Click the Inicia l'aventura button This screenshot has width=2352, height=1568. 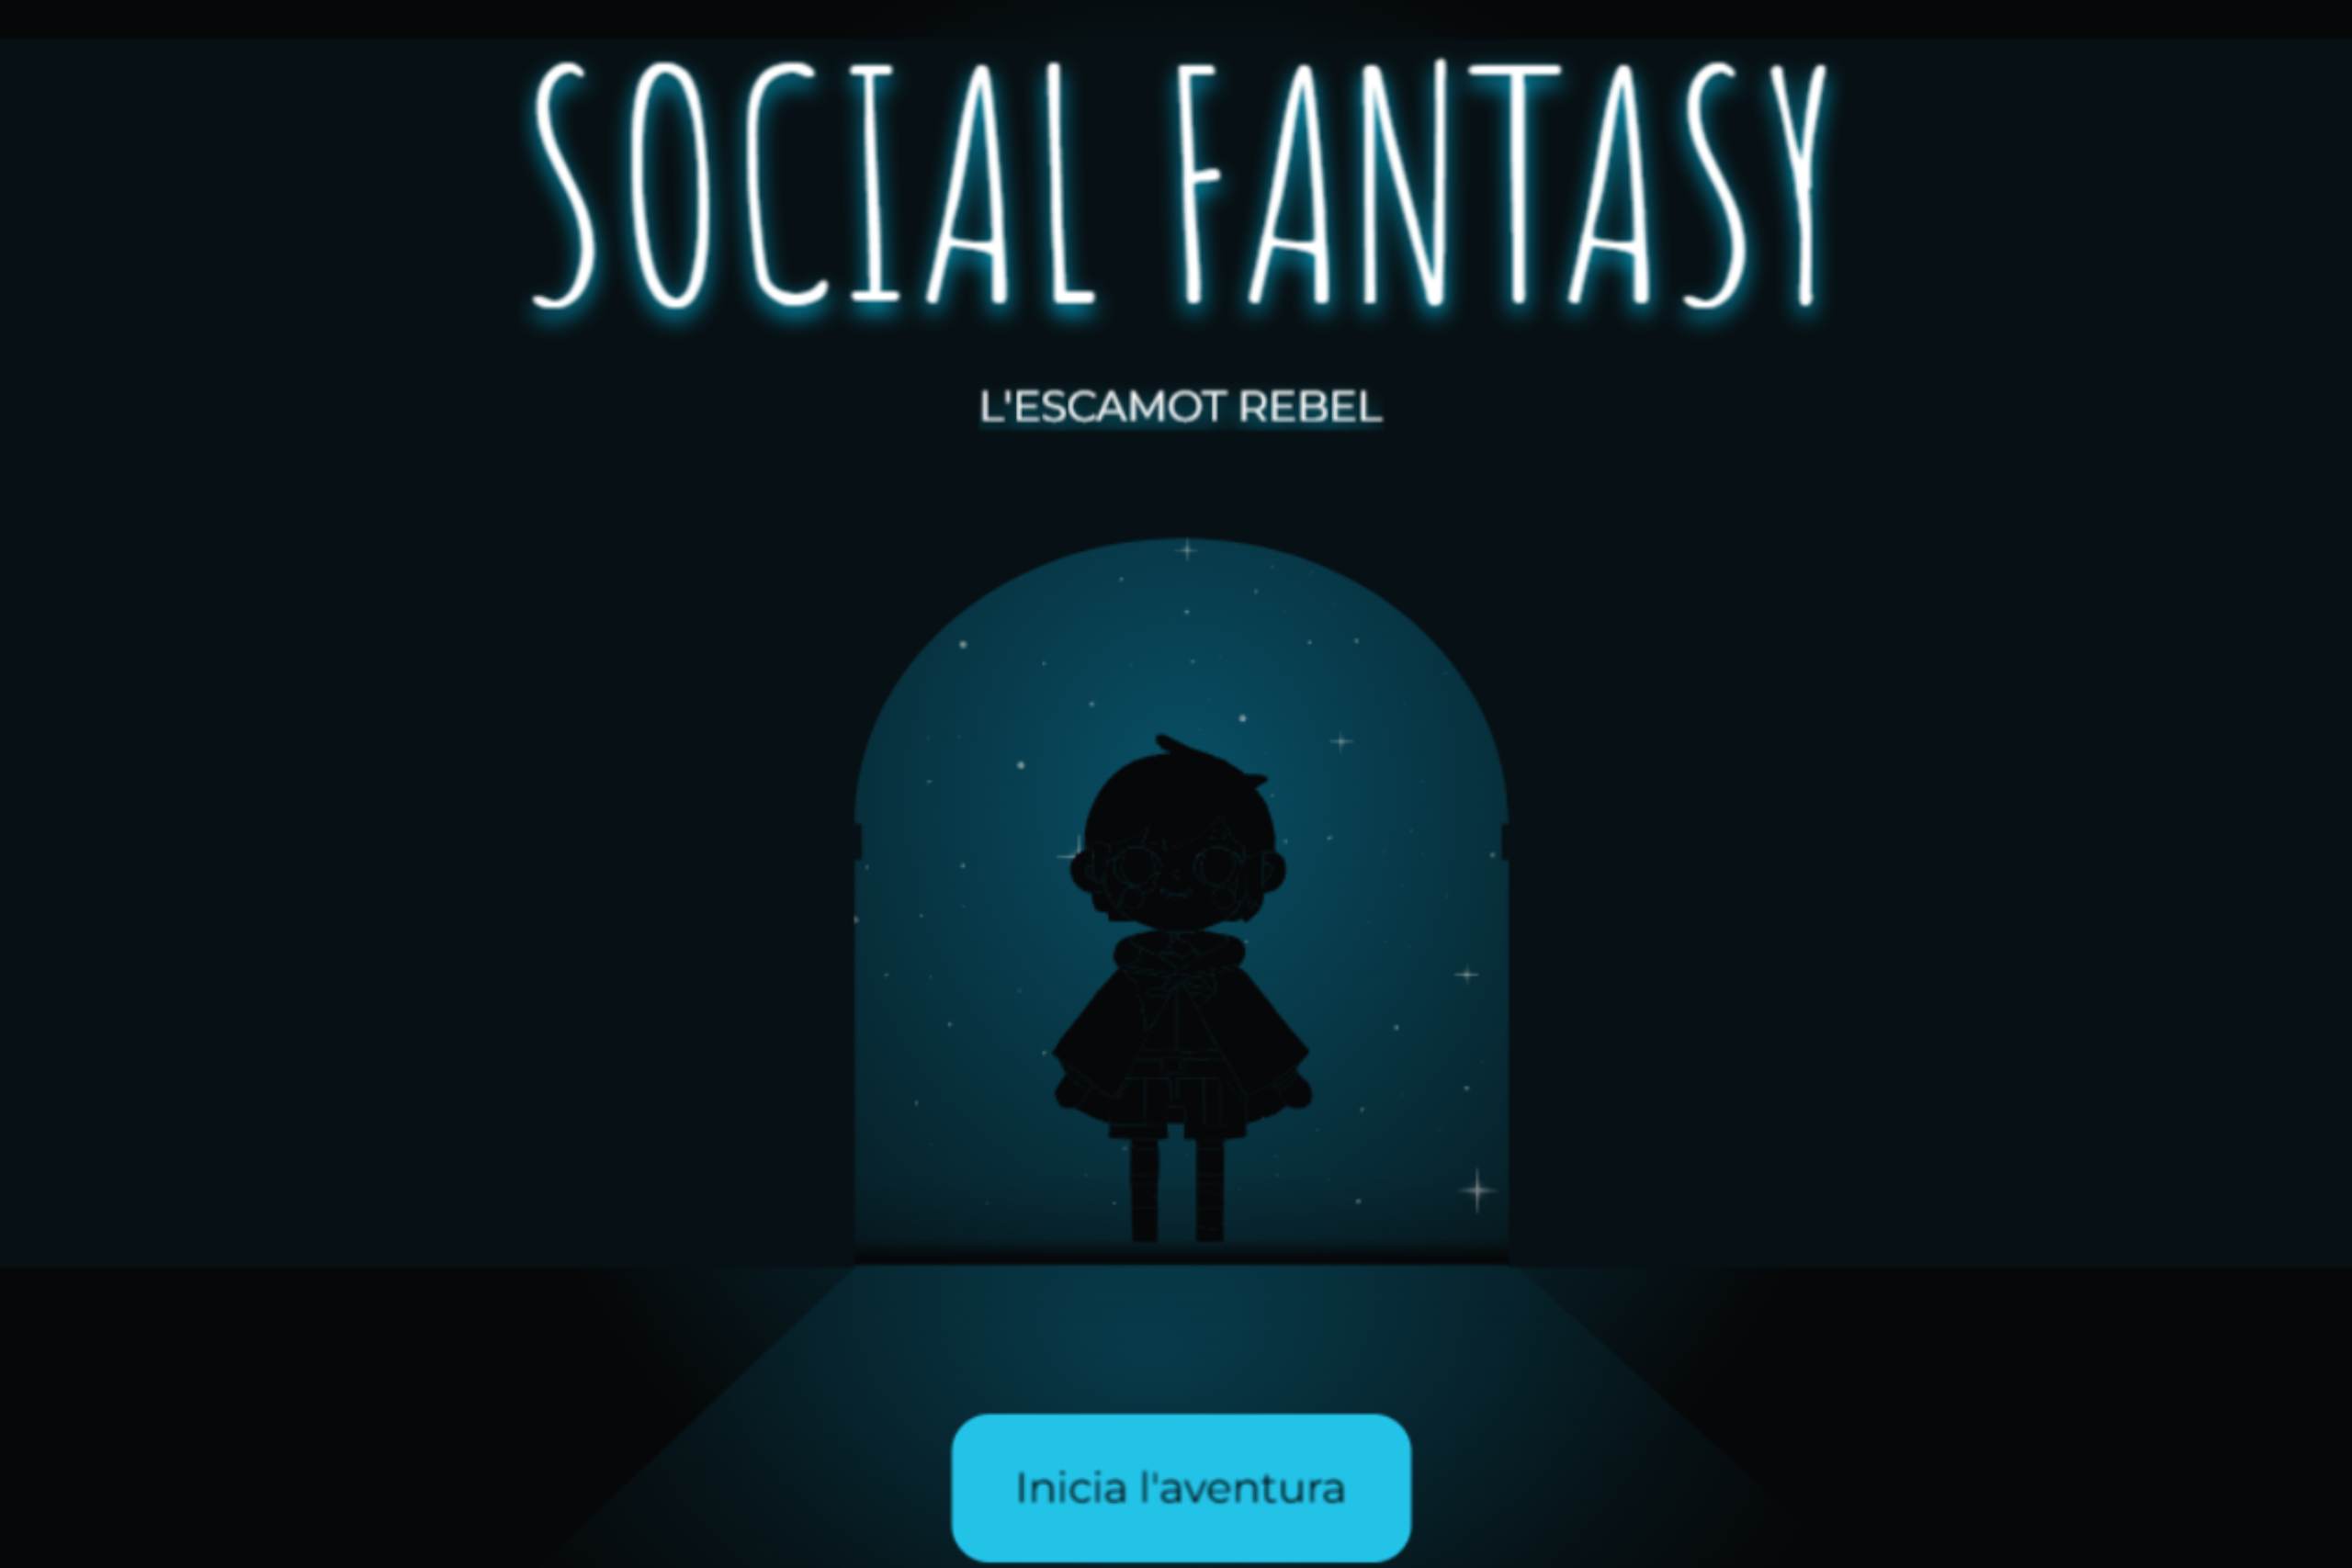click(1180, 1487)
